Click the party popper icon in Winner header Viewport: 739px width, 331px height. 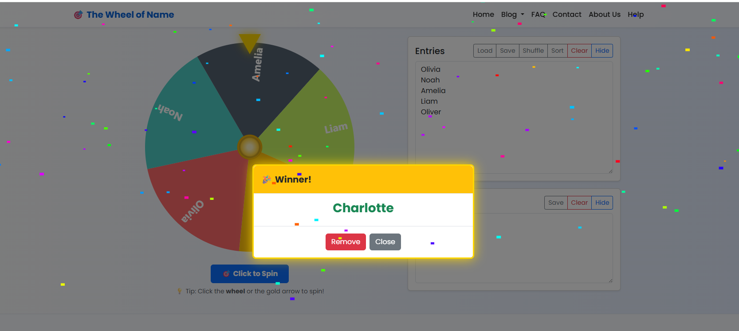pos(267,179)
